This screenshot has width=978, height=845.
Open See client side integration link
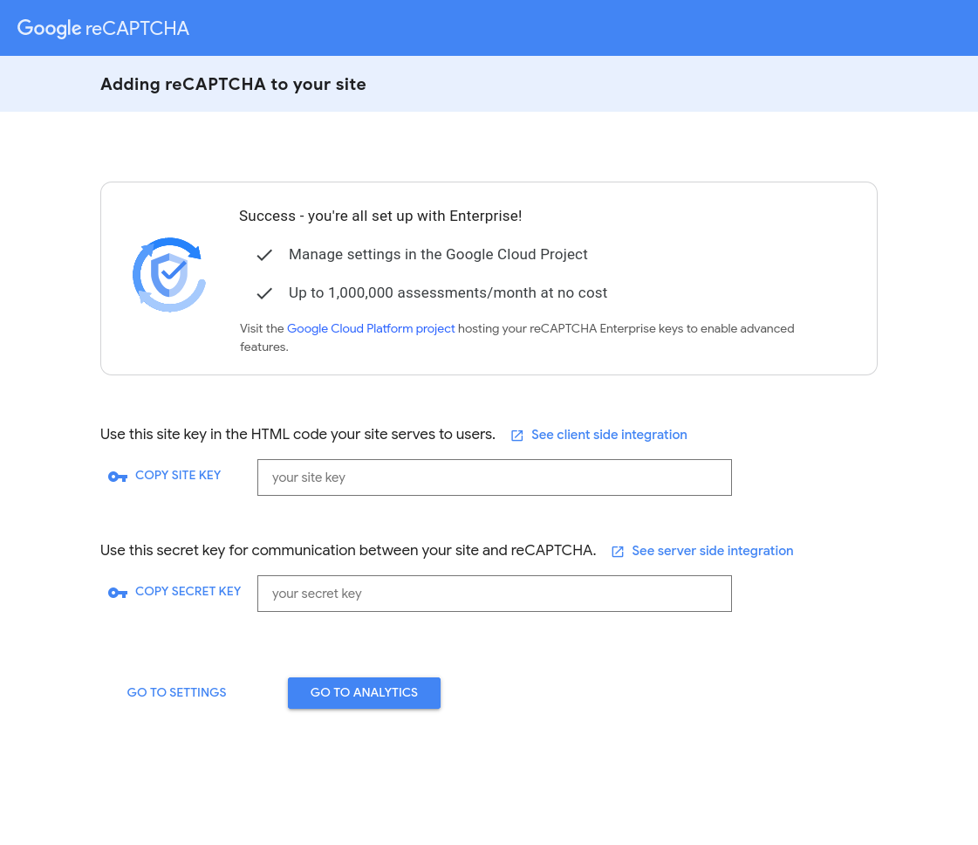click(x=609, y=435)
